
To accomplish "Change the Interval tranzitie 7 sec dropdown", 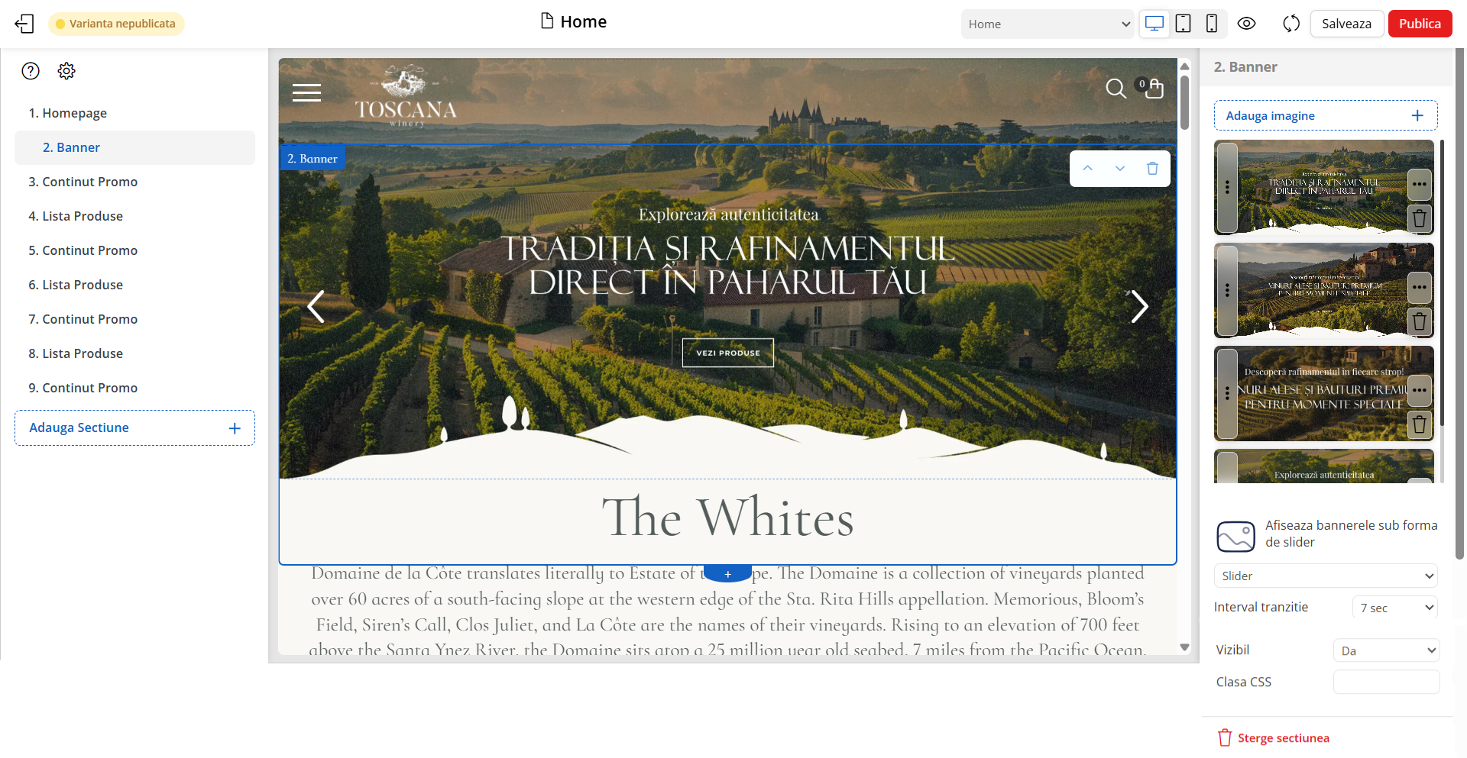I will 1395,608.
